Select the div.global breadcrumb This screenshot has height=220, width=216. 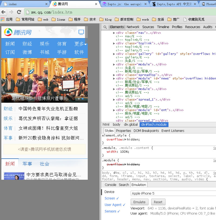(131, 125)
